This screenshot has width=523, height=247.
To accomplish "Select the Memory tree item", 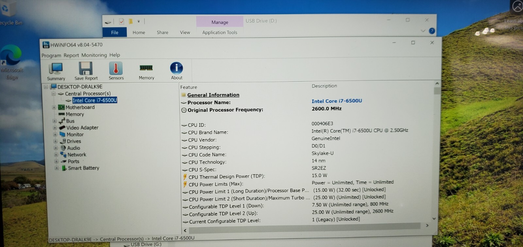I will tap(75, 114).
